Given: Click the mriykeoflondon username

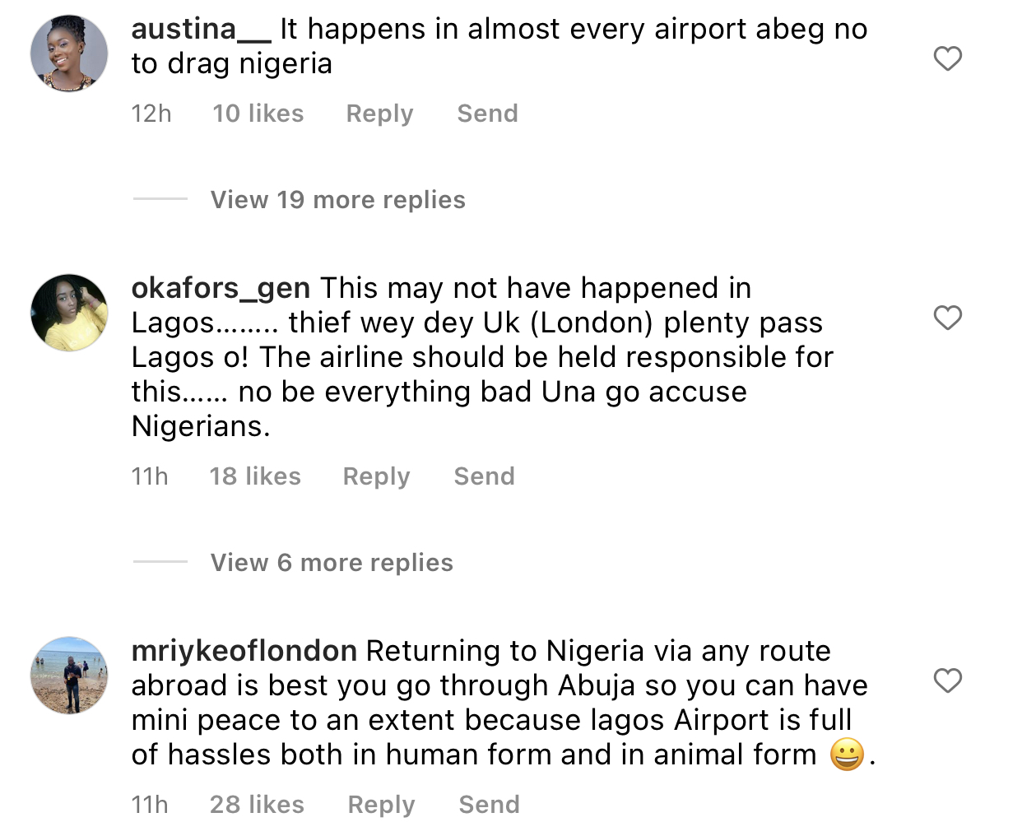Looking at the screenshot, I should click(x=244, y=652).
